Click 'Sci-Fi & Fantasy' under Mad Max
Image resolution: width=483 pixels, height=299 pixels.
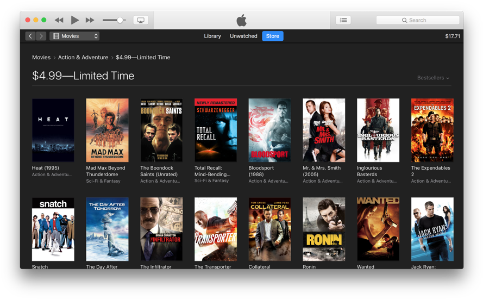[103, 181]
